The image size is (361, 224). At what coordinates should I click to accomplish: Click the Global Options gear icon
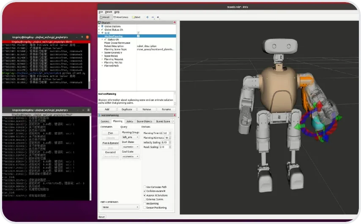102,26
